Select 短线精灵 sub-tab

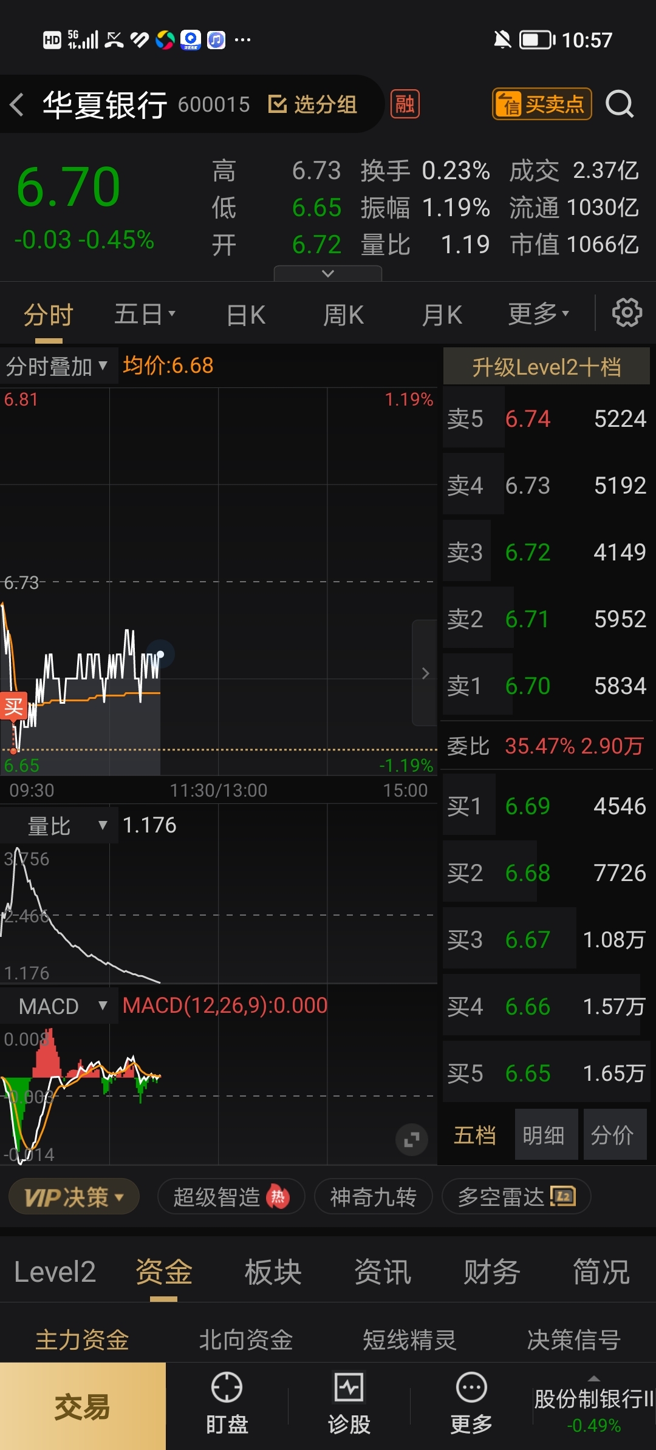coord(410,1339)
